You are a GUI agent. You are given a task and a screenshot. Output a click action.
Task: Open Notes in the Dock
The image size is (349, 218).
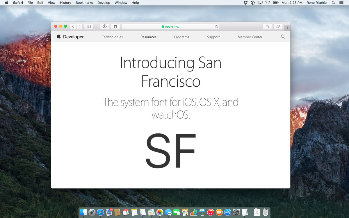[x=134, y=212]
